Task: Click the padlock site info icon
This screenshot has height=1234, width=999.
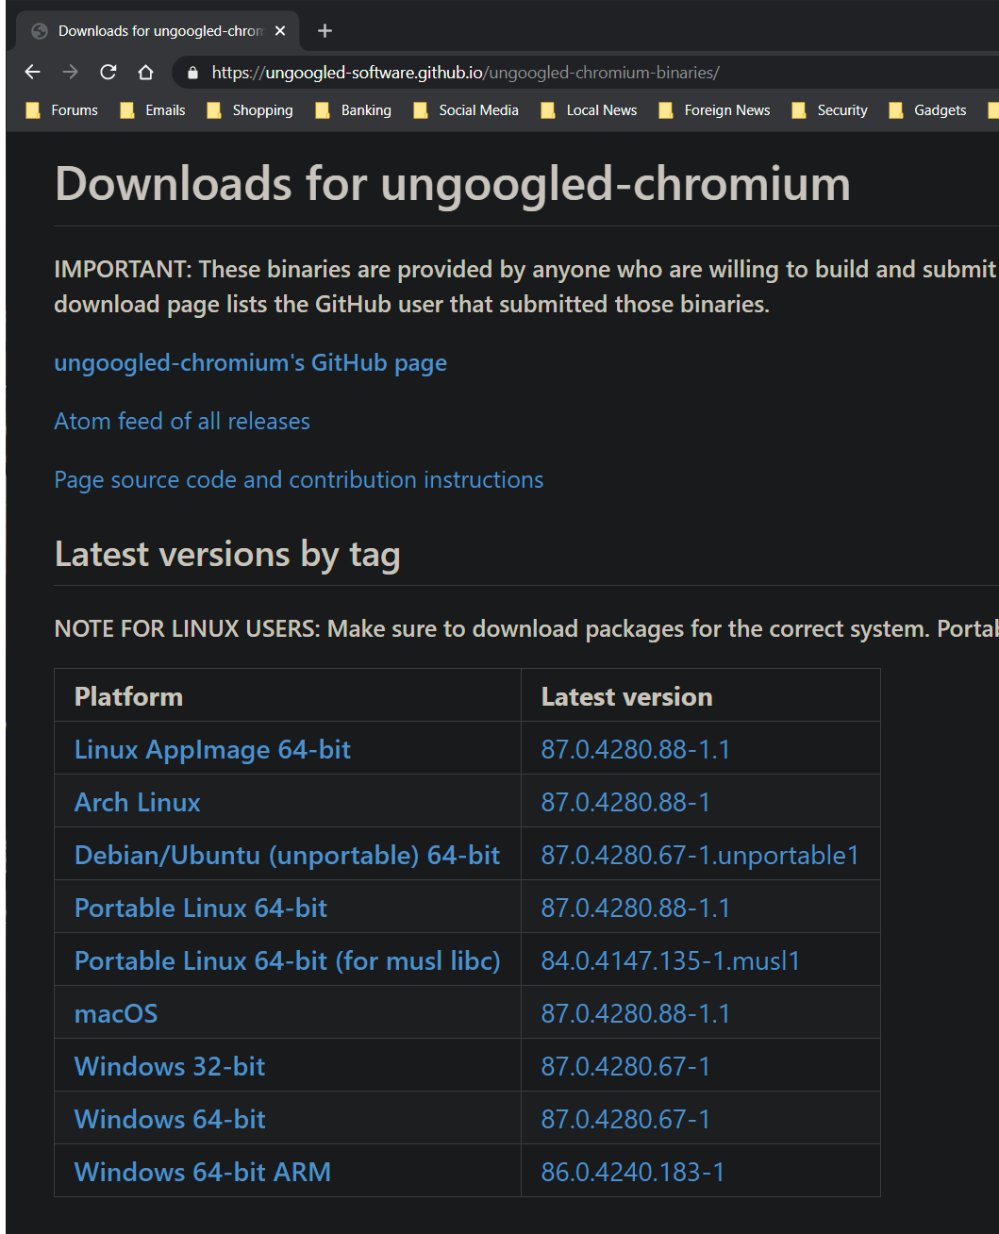Action: tap(193, 73)
